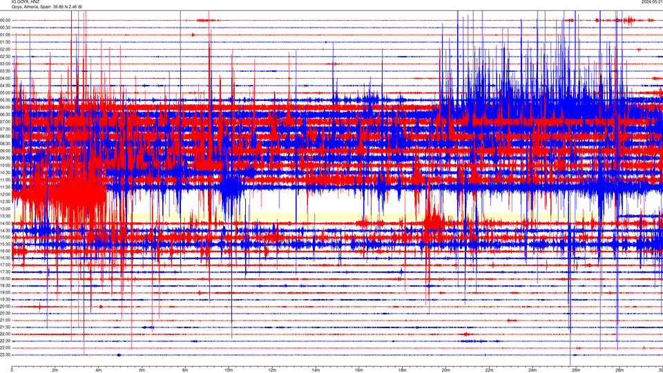
Task: Select the 01:00 row time label
Action: 6,35
